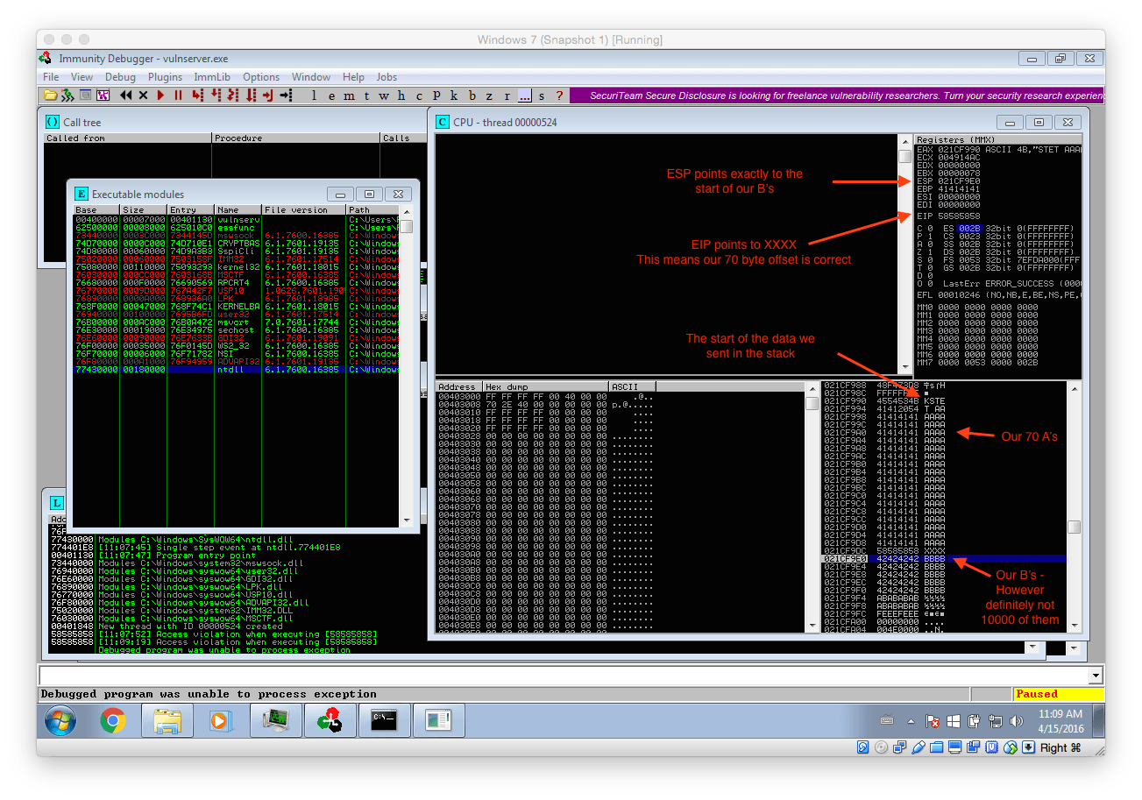
Task: Open the File menu
Action: (x=51, y=77)
